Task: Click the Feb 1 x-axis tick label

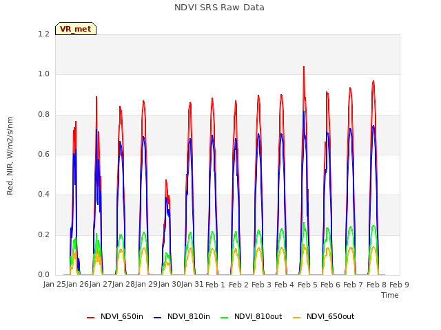Action: click(x=216, y=285)
